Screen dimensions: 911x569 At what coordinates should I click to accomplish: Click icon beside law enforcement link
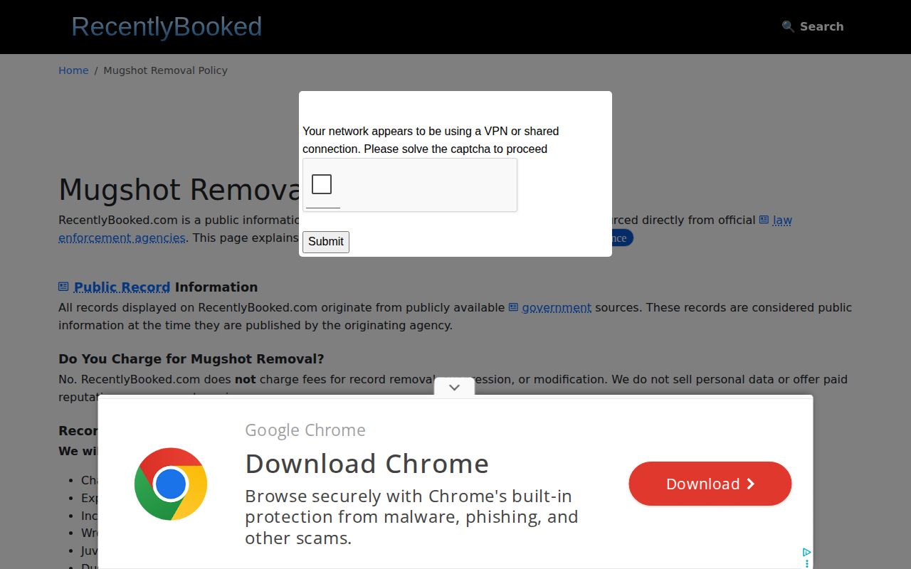pos(764,220)
